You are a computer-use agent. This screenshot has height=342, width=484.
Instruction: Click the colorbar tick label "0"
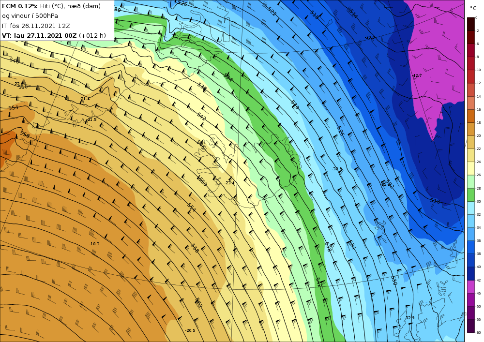(x=477, y=18)
